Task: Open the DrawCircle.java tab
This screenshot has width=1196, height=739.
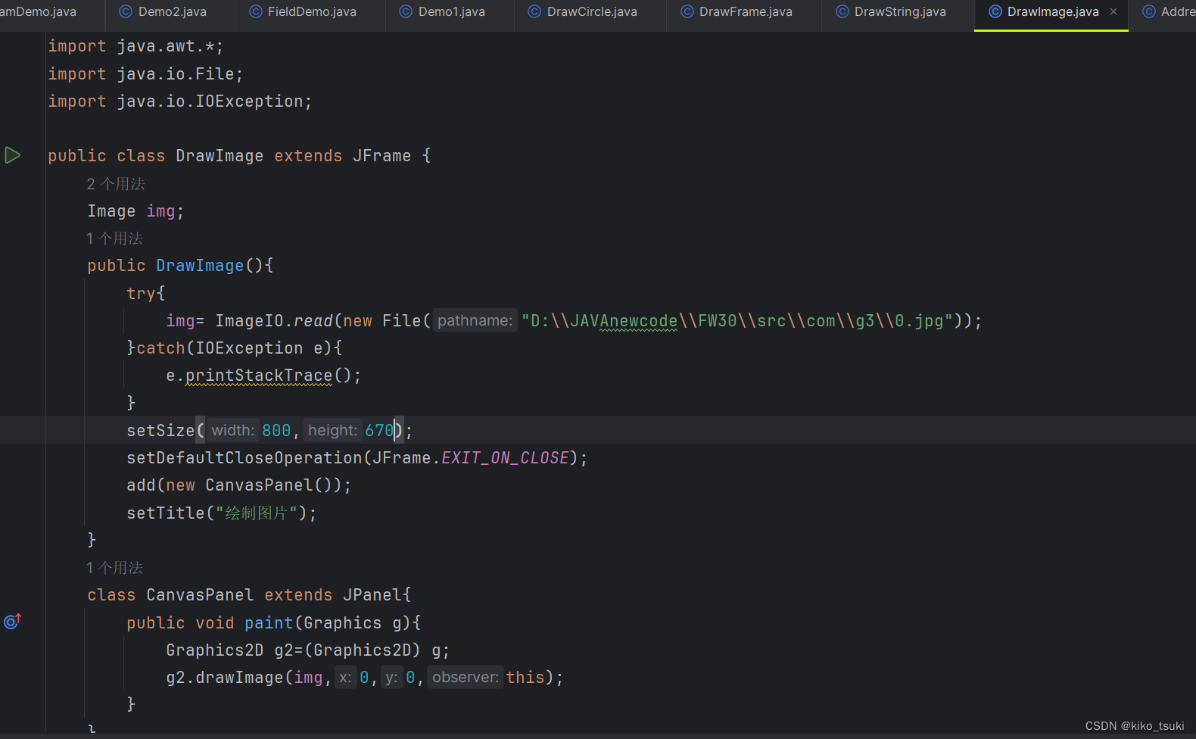Action: click(x=583, y=11)
